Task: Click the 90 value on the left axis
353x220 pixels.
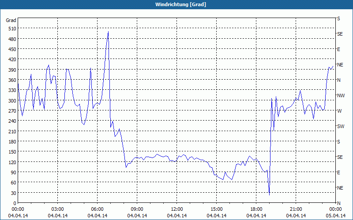Action: pyautogui.click(x=14, y=172)
